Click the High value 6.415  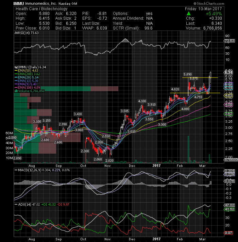(x=44, y=18)
